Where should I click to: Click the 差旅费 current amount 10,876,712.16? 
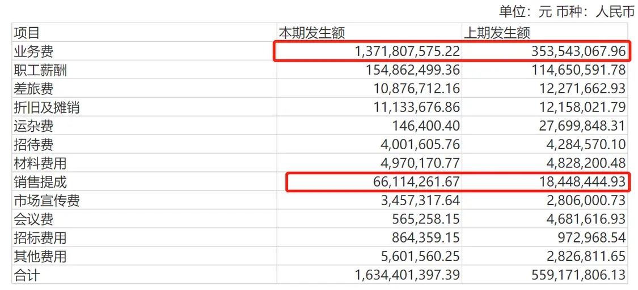click(416, 89)
